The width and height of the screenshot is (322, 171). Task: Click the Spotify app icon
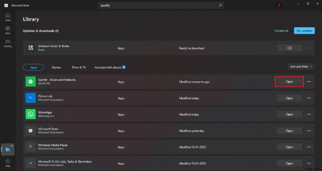tap(31, 82)
